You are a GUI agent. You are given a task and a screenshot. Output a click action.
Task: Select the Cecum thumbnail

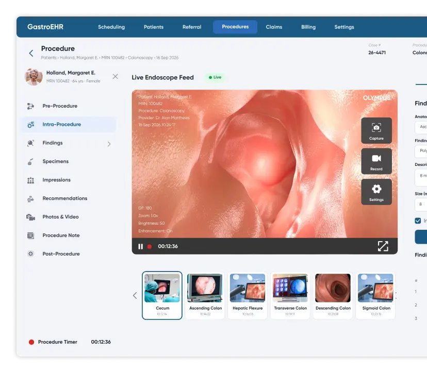[162, 295]
